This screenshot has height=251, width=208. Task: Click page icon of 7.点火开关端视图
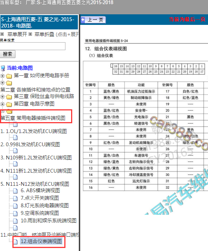tap(15, 198)
